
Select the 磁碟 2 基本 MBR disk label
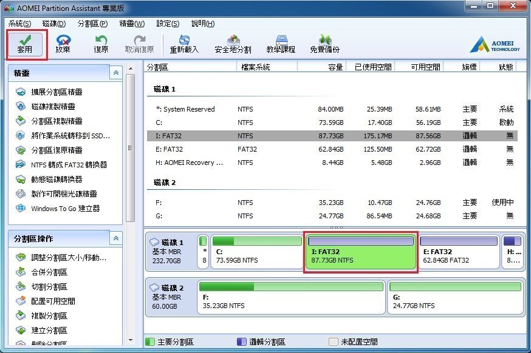click(171, 297)
